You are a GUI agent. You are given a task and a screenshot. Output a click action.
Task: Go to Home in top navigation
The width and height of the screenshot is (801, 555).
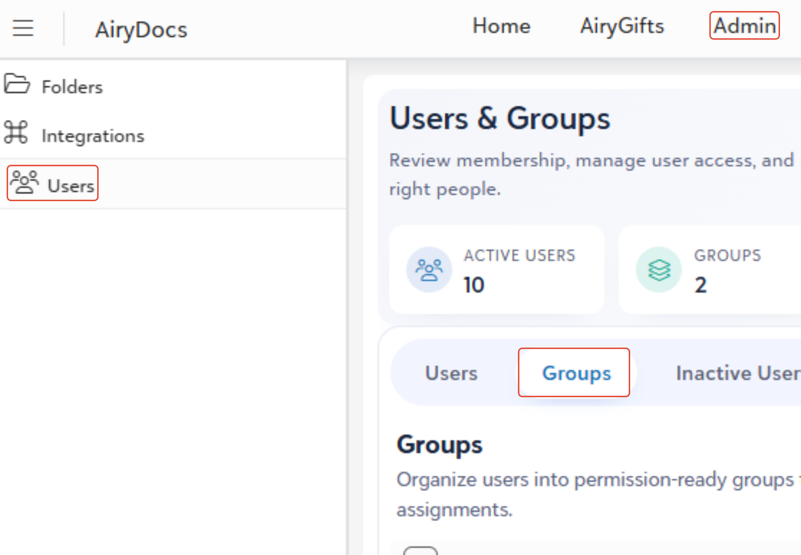[x=501, y=26]
